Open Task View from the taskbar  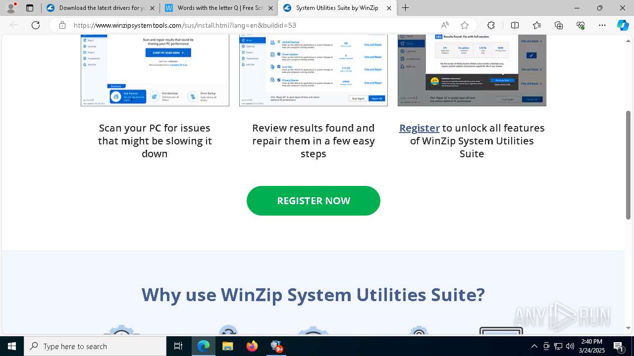pyautogui.click(x=178, y=346)
